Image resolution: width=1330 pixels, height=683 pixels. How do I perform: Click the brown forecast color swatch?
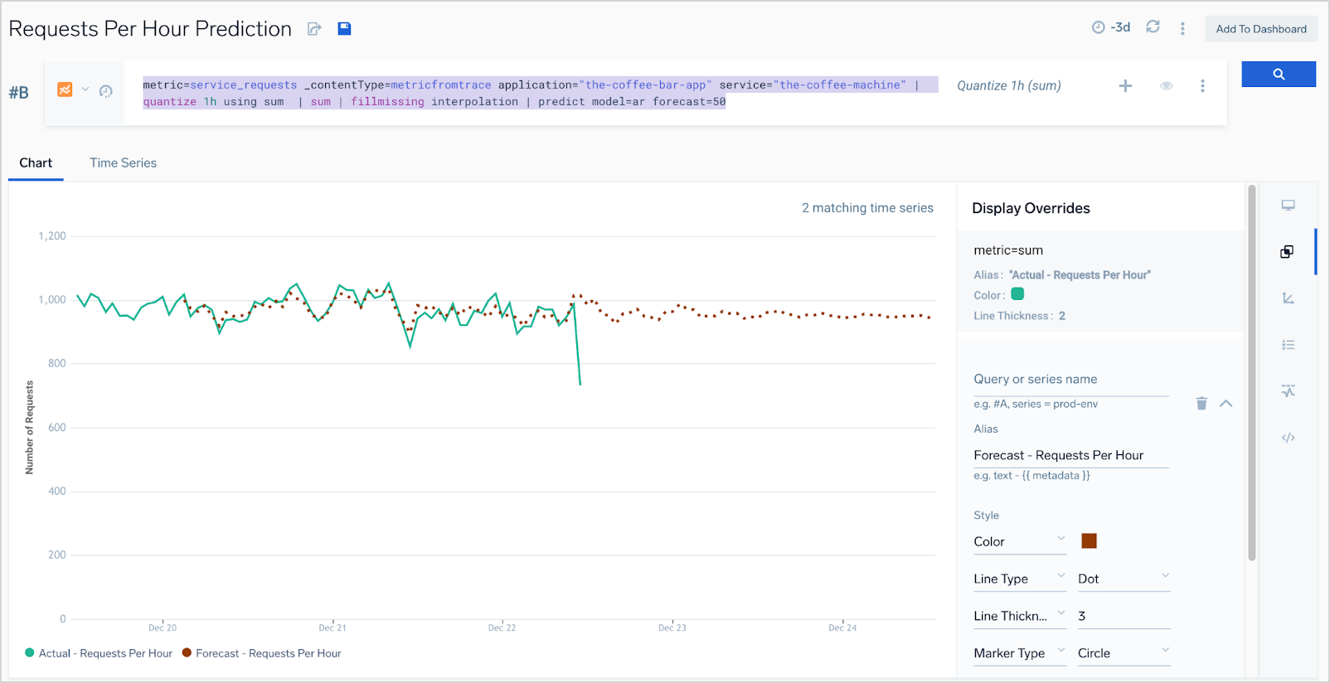1089,541
